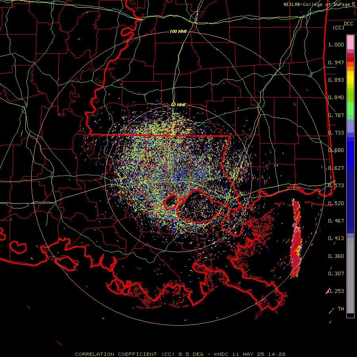
Task: Click the DCC product label
Action: tap(348, 24)
